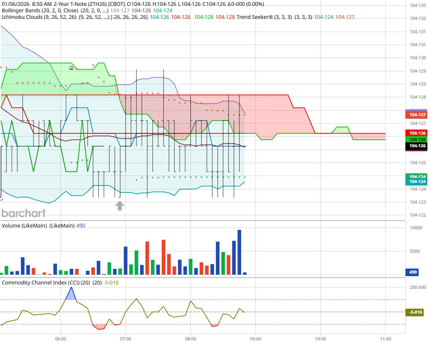The width and height of the screenshot is (429, 344).
Task: Click the 08:00 time axis label
Action: [x=190, y=339]
